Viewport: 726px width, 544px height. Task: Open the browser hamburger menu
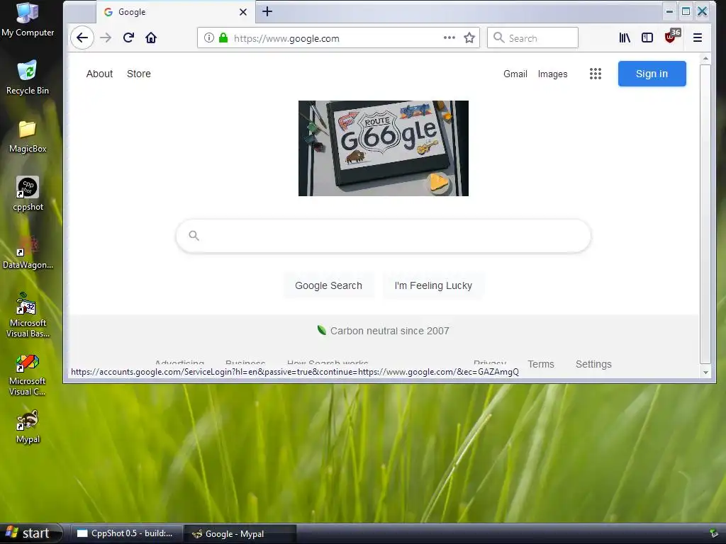[x=698, y=38]
